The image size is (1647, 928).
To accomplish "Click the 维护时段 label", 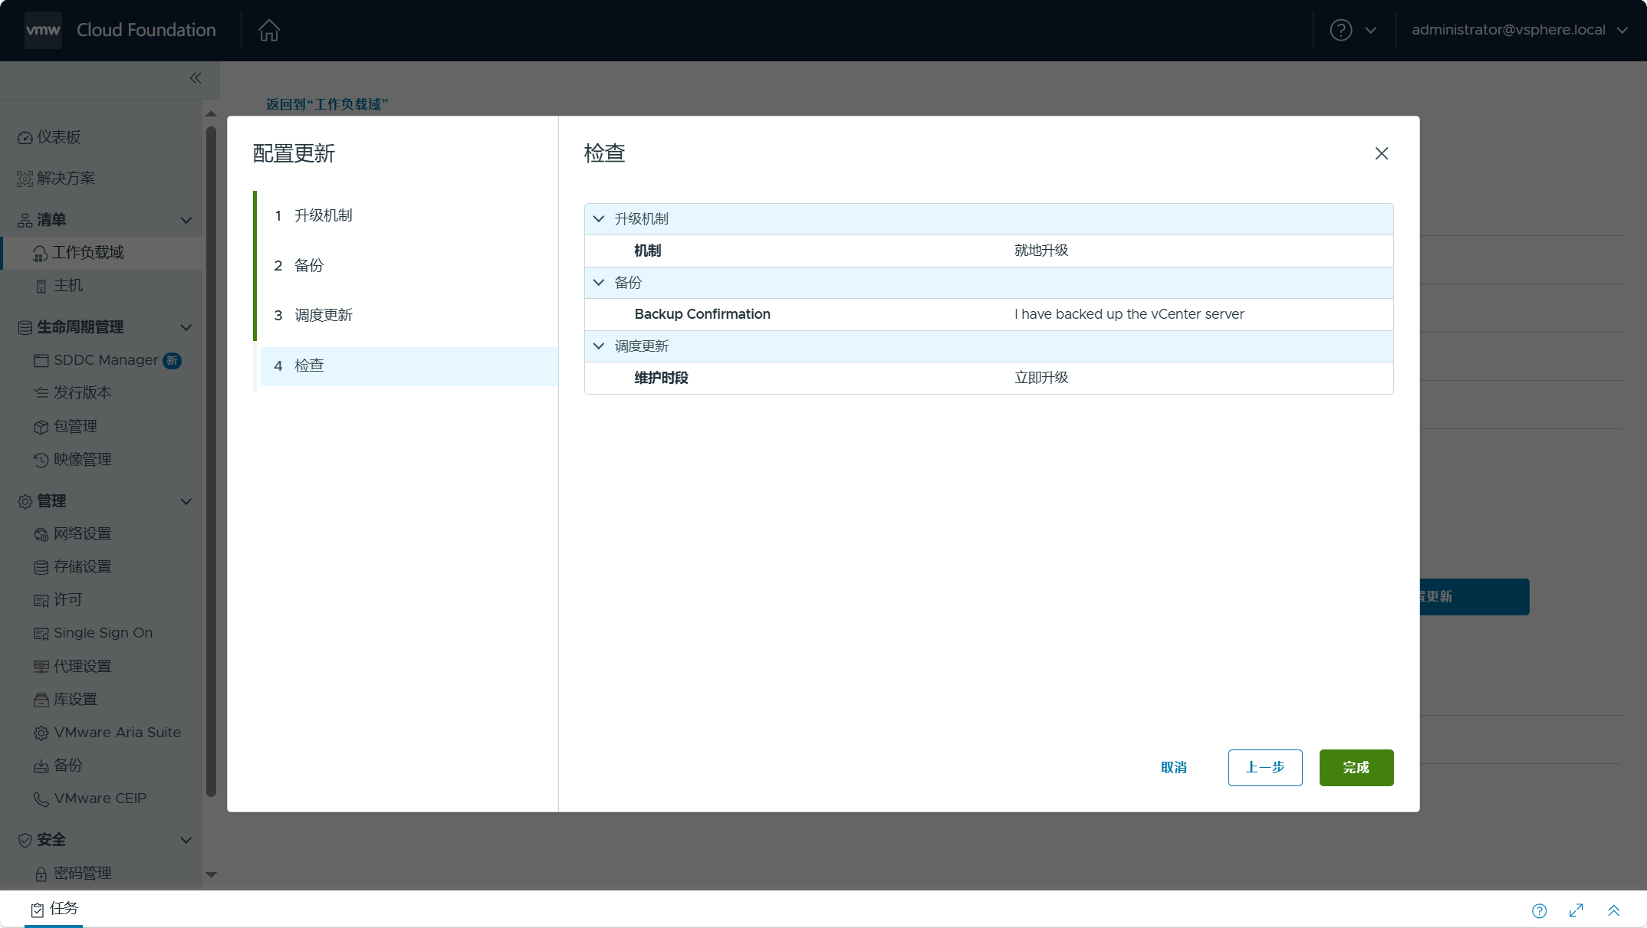I will pyautogui.click(x=661, y=378).
